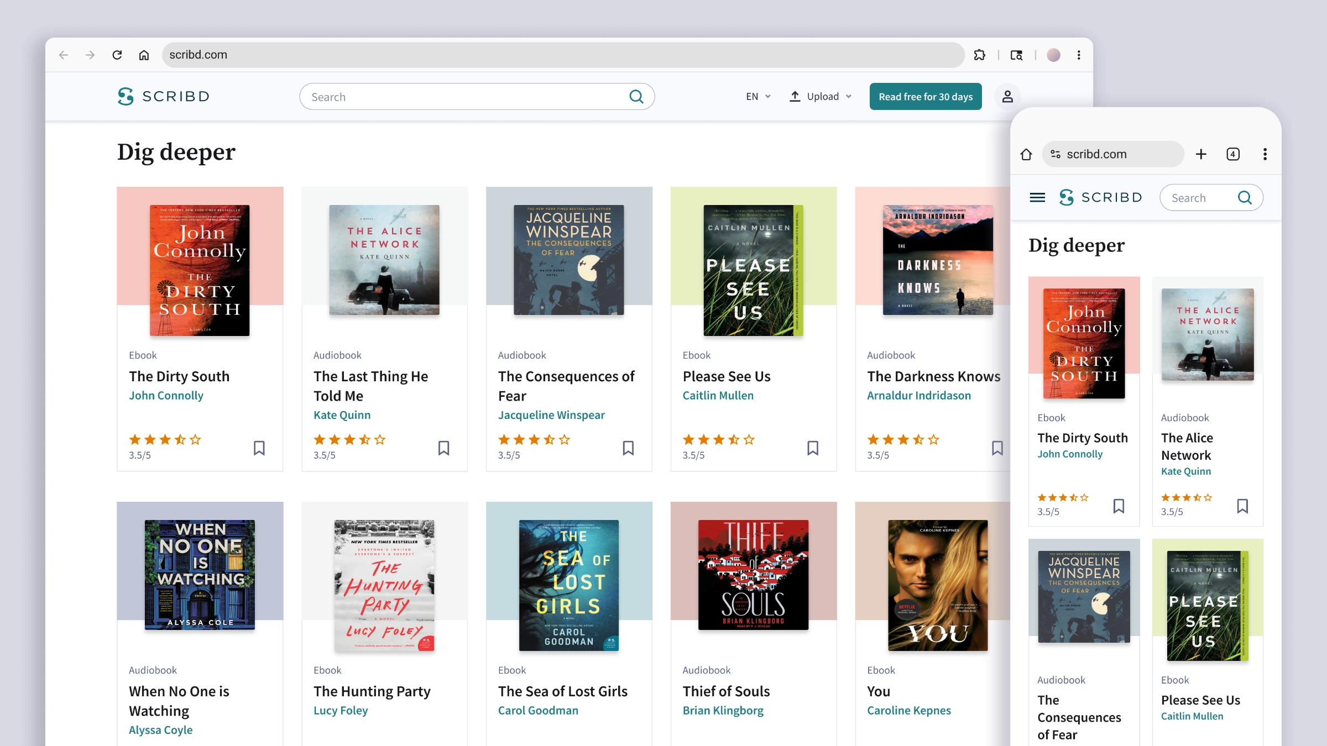Click the browser back arrow in desktop window

click(64, 55)
